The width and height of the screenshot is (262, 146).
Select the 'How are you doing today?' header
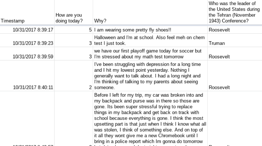pyautogui.click(x=73, y=12)
